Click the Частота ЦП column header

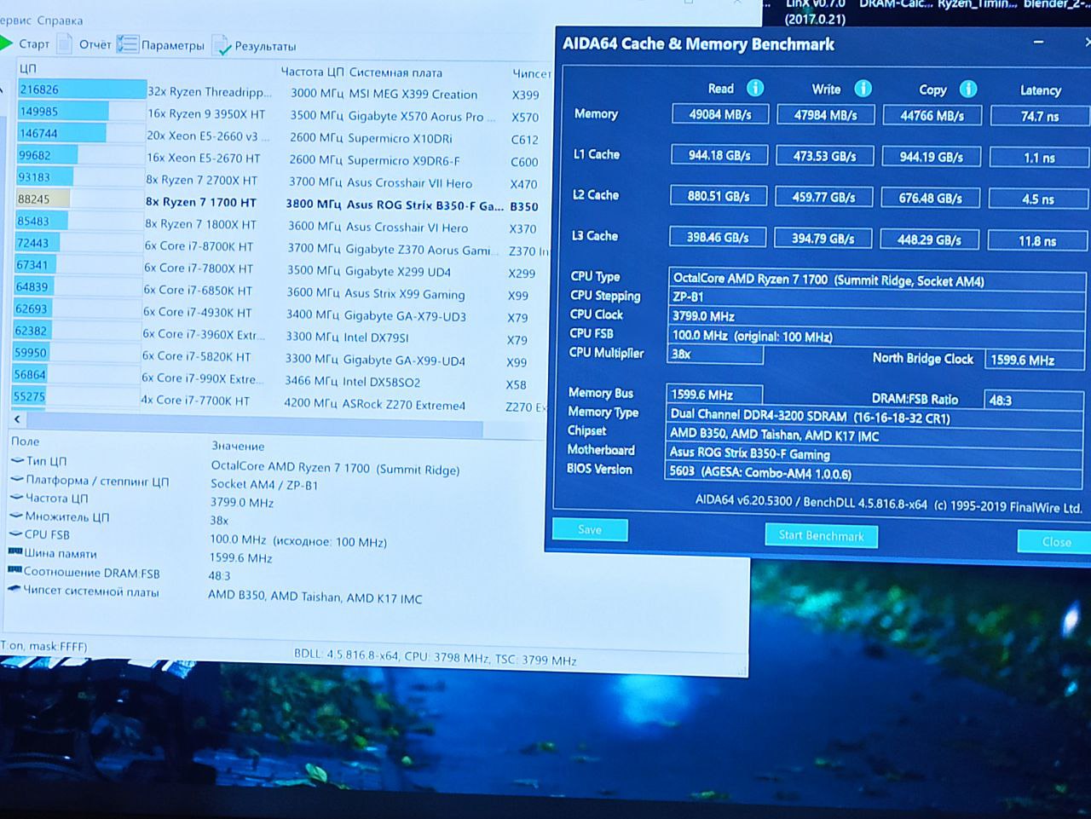(312, 72)
